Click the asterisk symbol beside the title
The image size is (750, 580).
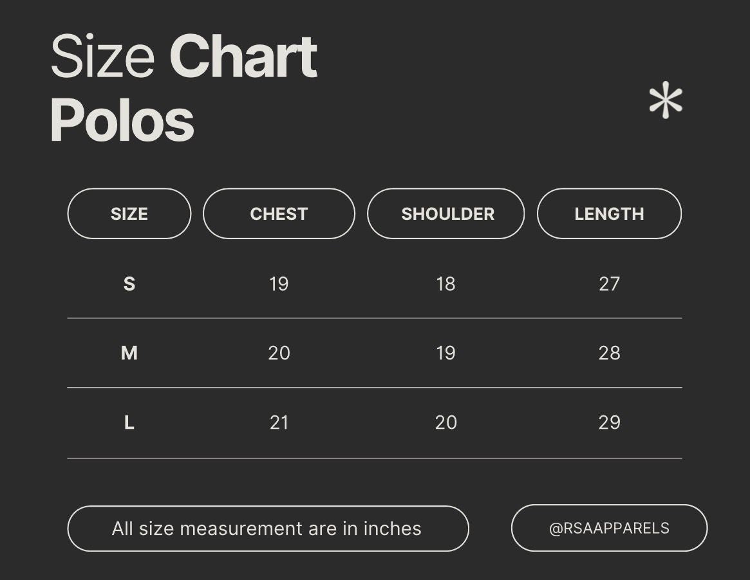[x=666, y=102]
